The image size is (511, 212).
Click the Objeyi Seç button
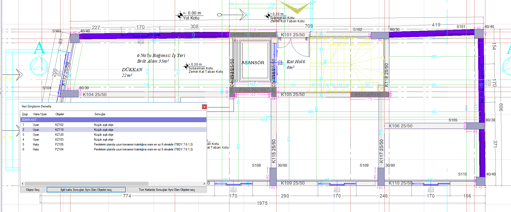click(x=33, y=190)
